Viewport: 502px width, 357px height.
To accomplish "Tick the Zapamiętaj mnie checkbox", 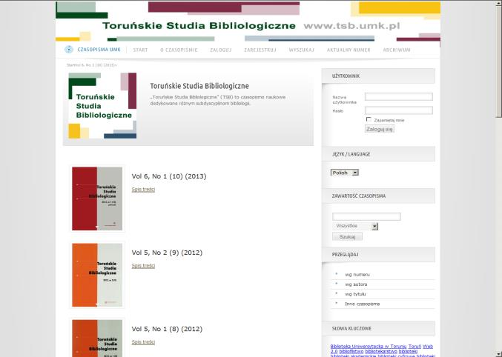I will pos(369,119).
